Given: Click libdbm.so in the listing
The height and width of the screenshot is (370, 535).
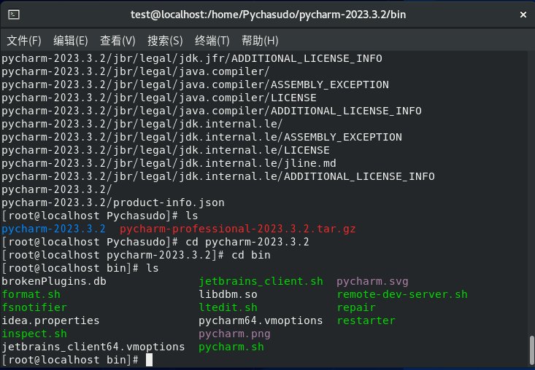Looking at the screenshot, I should point(228,294).
